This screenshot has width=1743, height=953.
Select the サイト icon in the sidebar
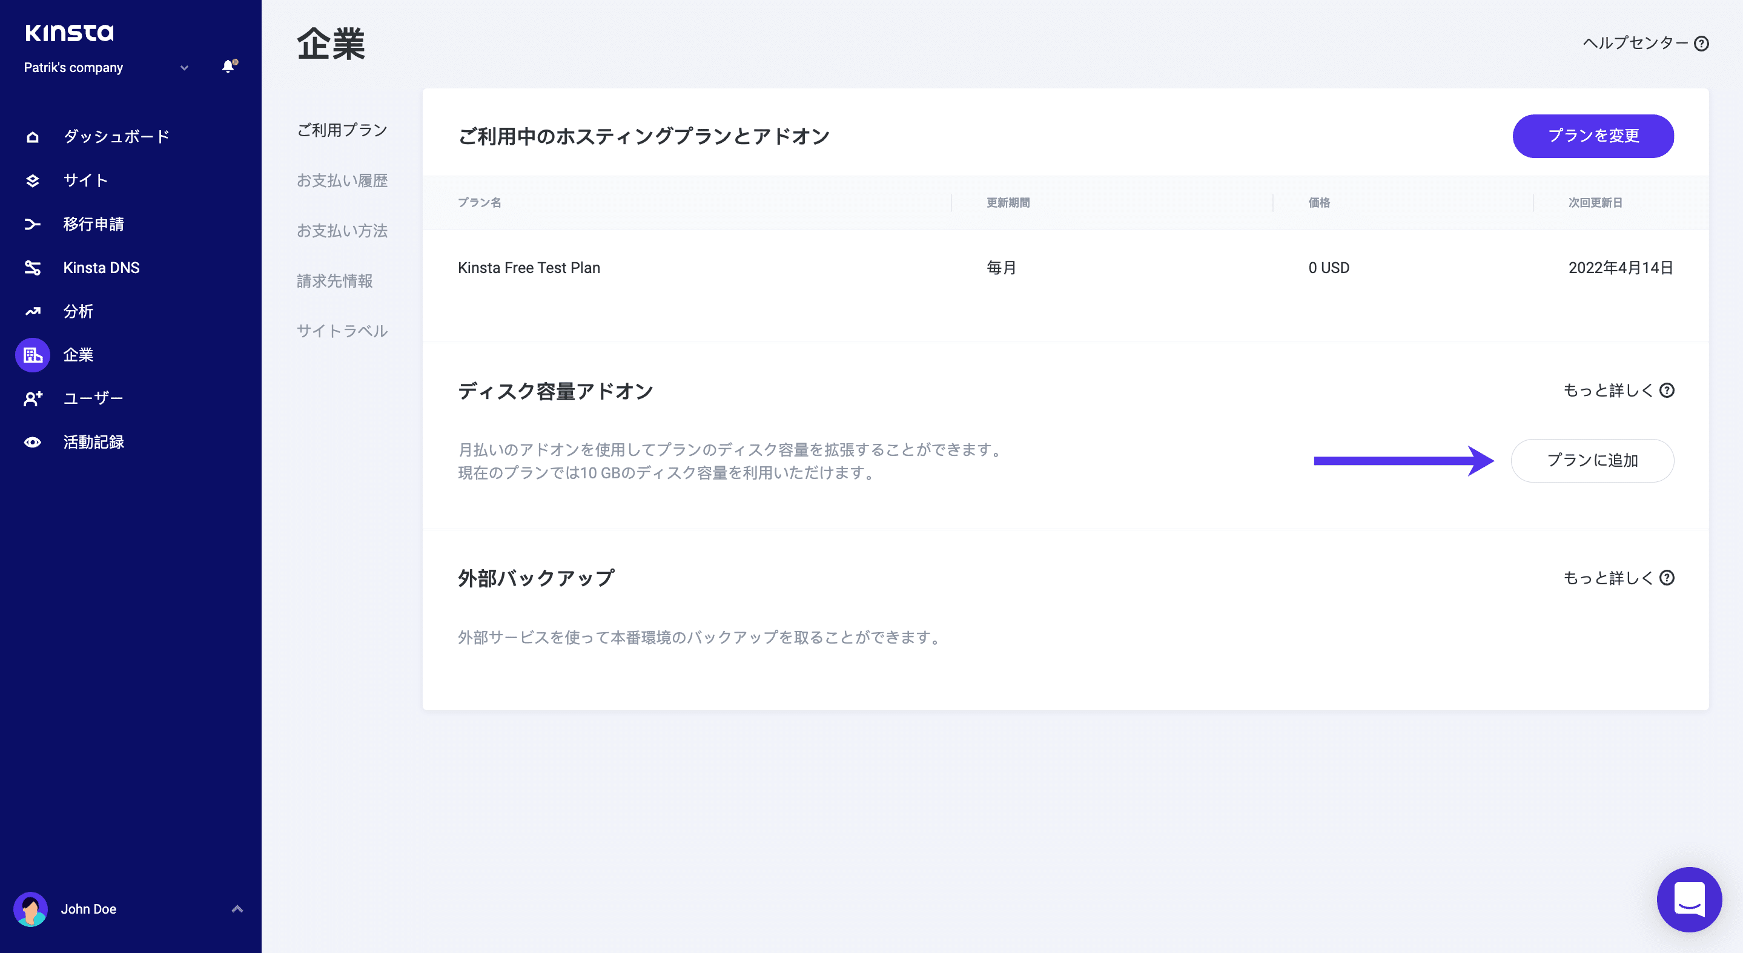32,180
